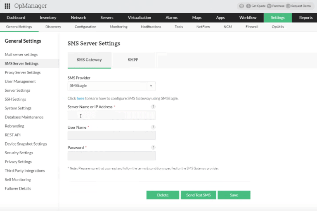Open System Settings in sidebar
The height and width of the screenshot is (211, 317).
[x=18, y=108]
